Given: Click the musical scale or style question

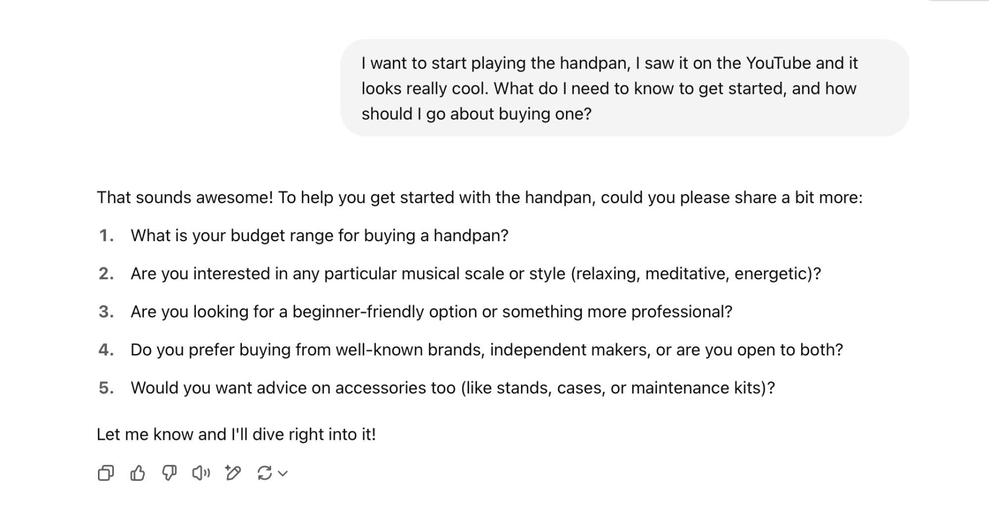Looking at the screenshot, I should coord(476,273).
